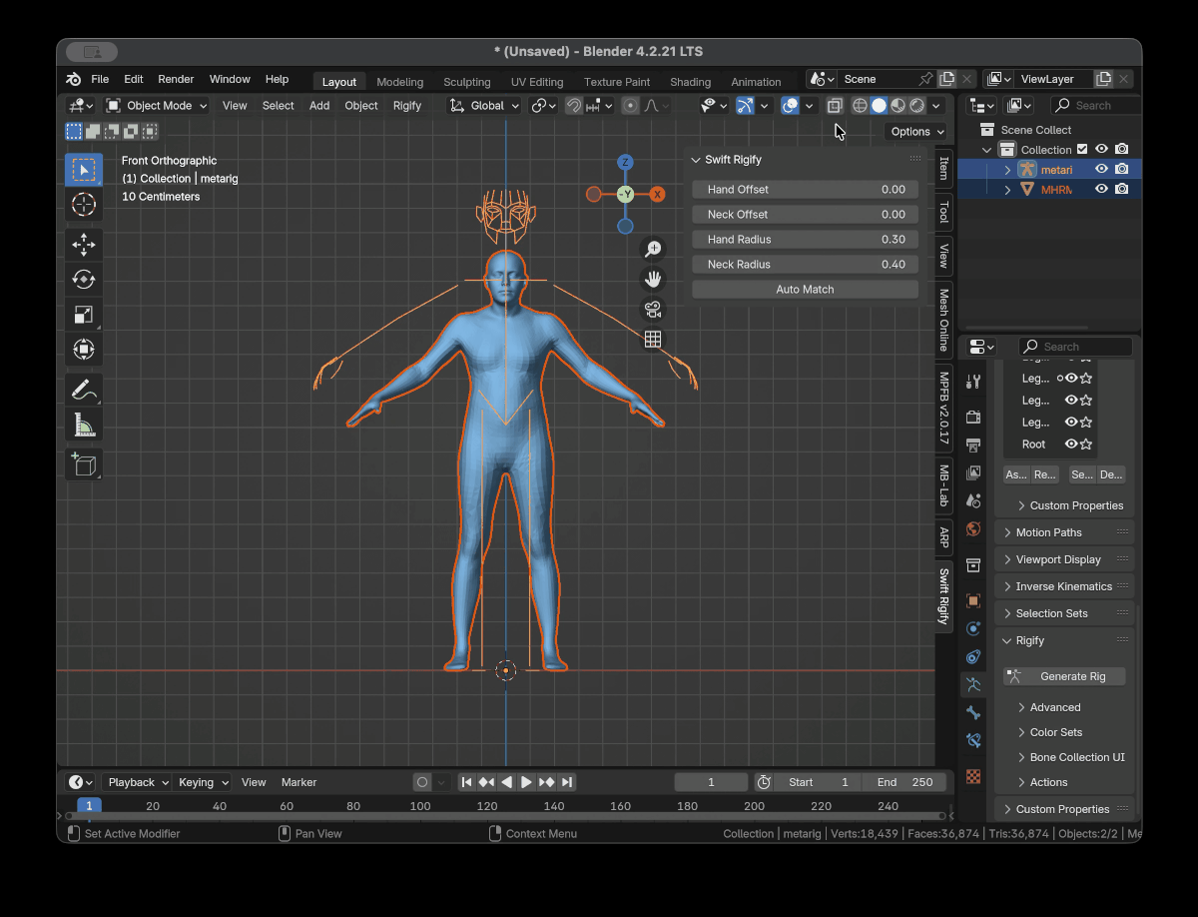Viewport: 1198px width, 917px height.
Task: Click the red X axis gizmo ball
Action: 657,195
